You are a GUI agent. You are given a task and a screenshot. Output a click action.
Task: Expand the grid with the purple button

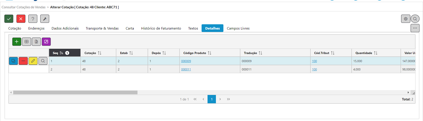click(46, 42)
